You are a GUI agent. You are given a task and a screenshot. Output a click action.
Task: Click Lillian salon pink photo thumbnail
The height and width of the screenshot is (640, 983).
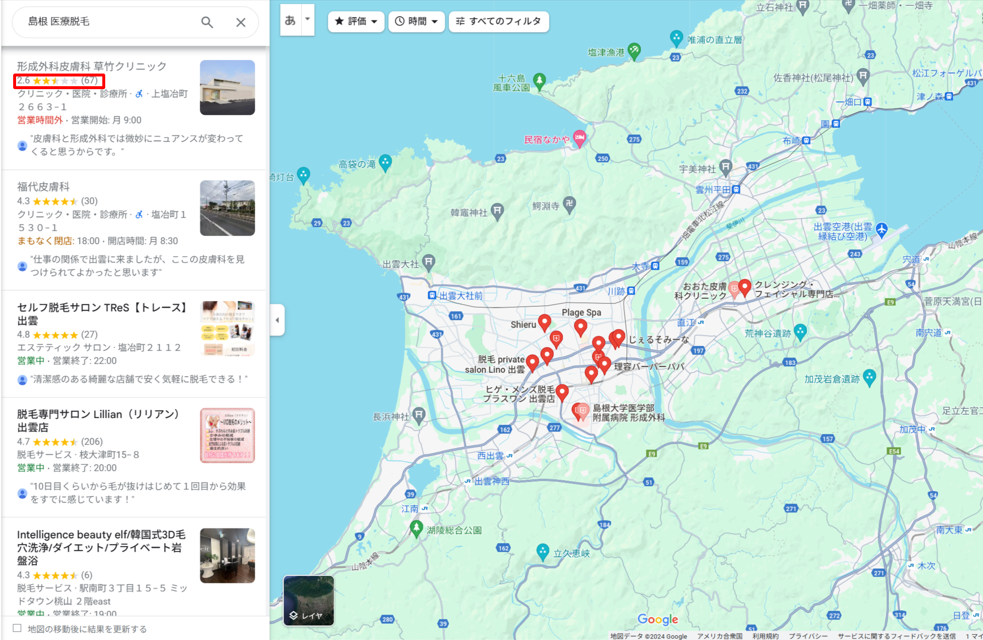(x=227, y=435)
